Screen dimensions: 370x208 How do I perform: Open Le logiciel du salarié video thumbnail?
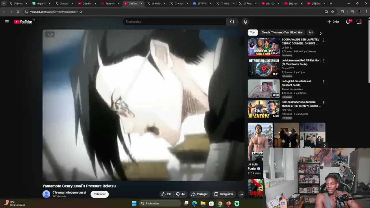[x=264, y=88]
